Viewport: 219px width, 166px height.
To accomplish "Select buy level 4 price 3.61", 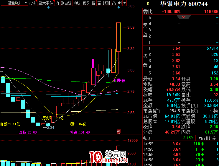I will [176, 67].
